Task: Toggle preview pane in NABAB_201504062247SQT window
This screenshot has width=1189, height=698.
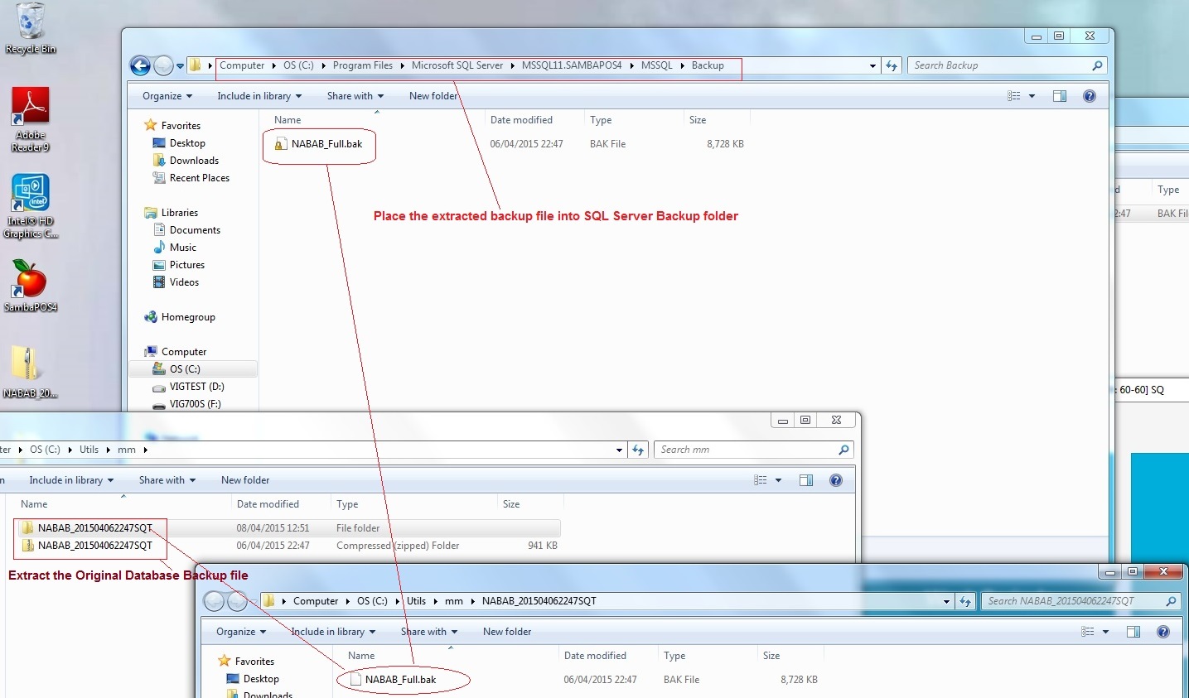Action: point(1133,632)
